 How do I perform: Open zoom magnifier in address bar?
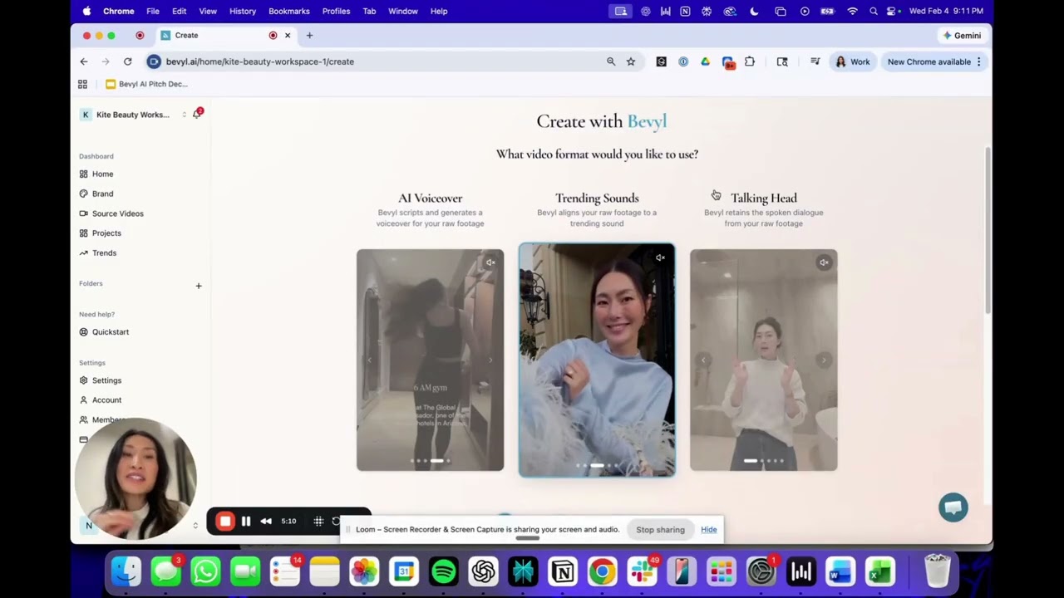[611, 61]
